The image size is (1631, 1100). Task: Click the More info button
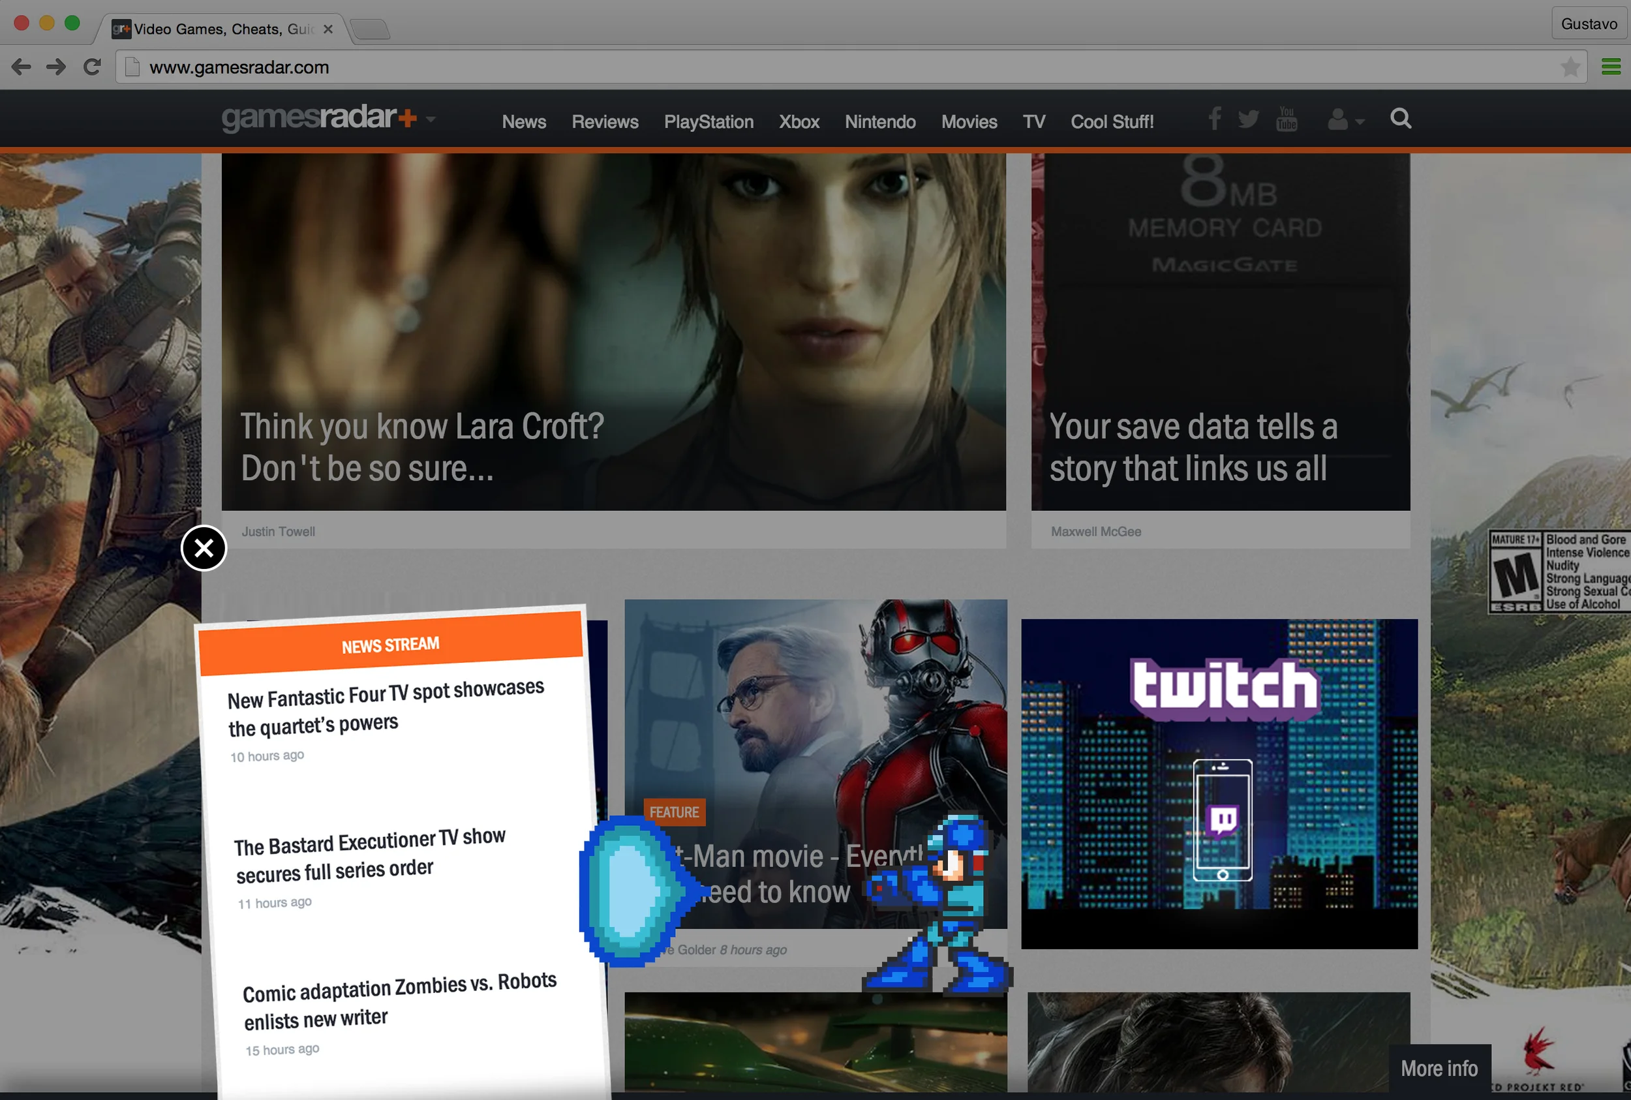pyautogui.click(x=1439, y=1069)
